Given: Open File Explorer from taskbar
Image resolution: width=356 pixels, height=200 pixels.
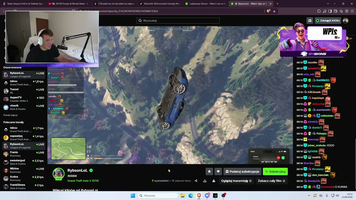Looking at the screenshot, I should point(183,196).
